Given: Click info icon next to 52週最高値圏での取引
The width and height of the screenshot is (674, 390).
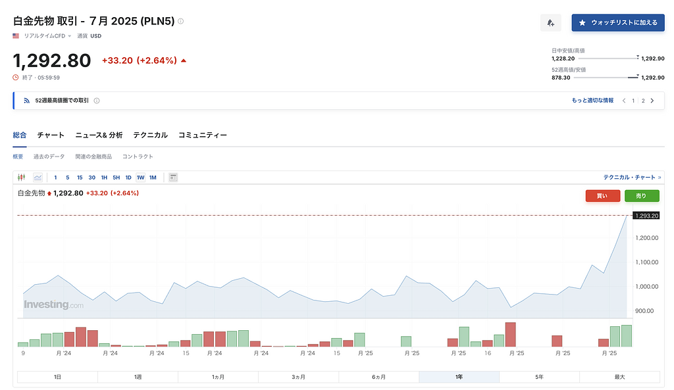Looking at the screenshot, I should (x=97, y=101).
